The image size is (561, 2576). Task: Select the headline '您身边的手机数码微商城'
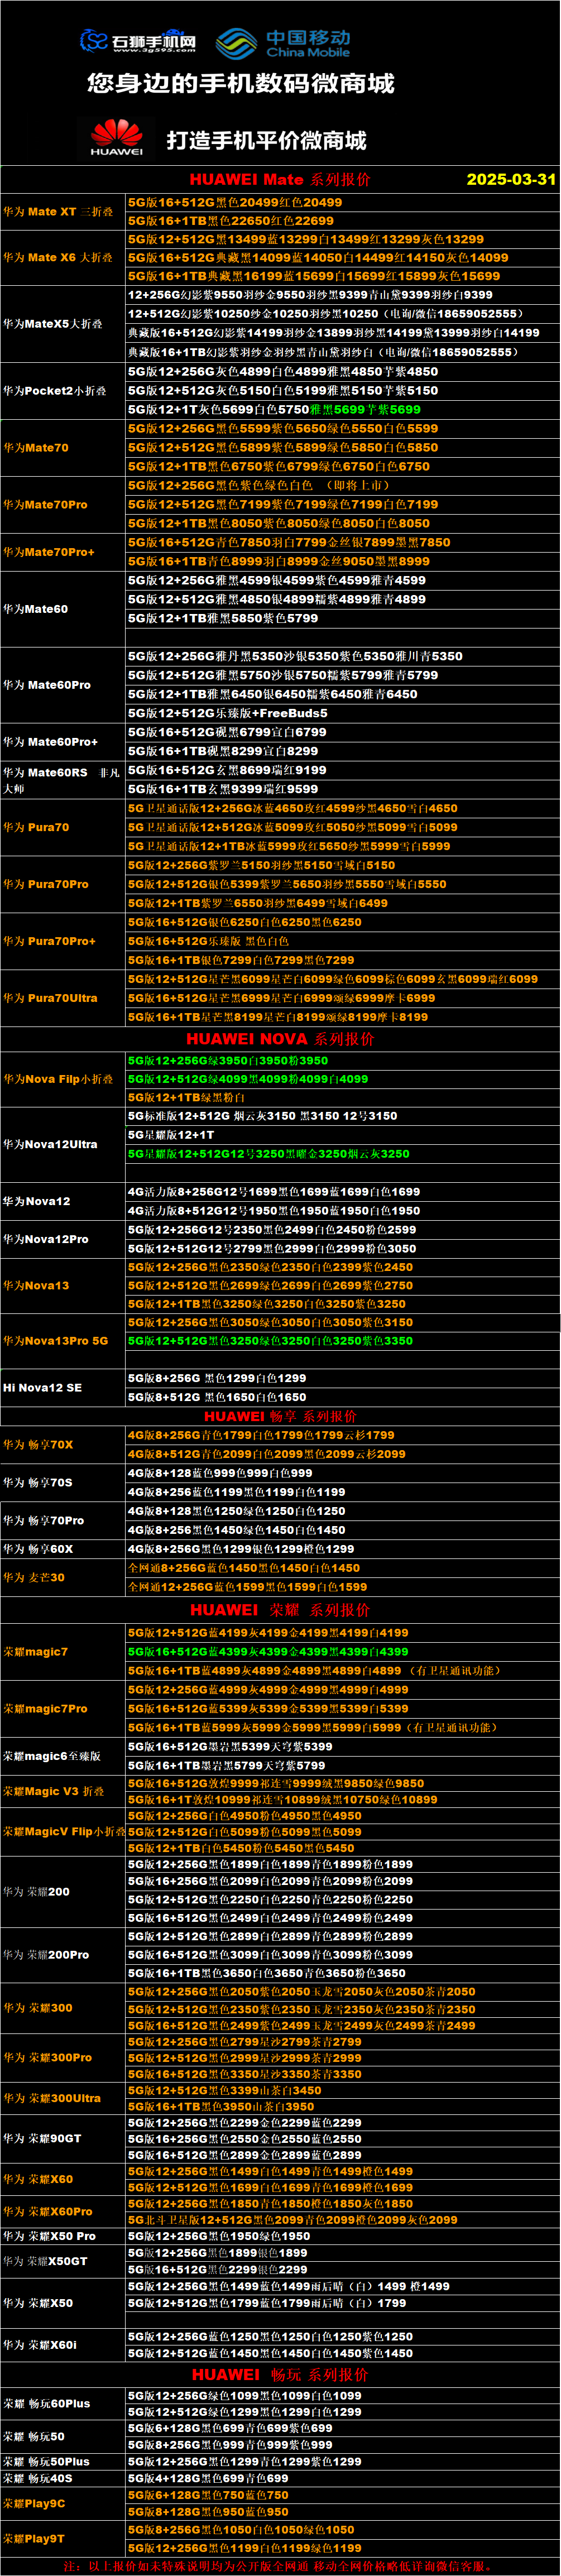click(x=241, y=83)
